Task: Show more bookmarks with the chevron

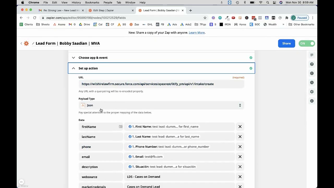Action: [283, 25]
